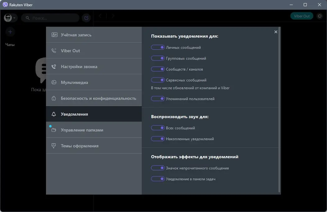
Task: Open the profile avatar dropdown arrow
Action: tap(15, 18)
